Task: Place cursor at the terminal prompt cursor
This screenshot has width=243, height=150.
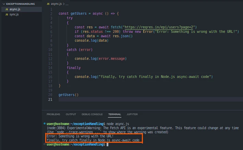Action: pyautogui.click(x=107, y=145)
